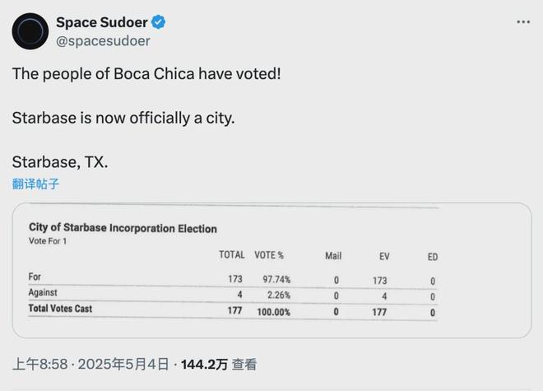
Task: Click the 'VOTE %' column header
Action: 269,255
